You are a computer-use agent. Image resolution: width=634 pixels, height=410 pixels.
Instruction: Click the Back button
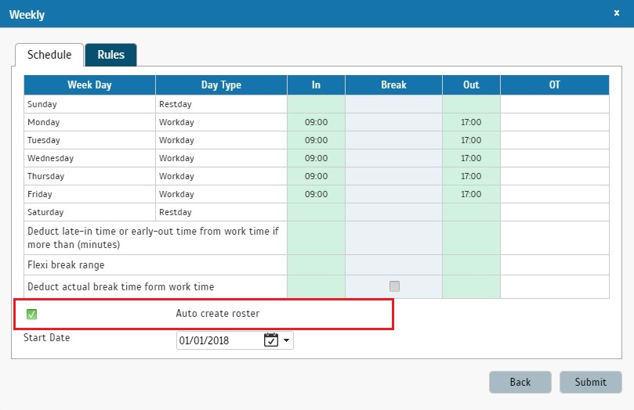[520, 382]
